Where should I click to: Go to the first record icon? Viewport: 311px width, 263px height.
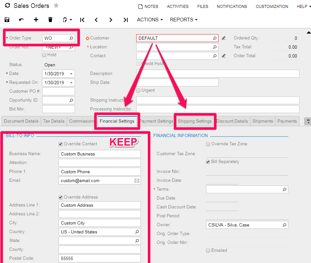point(82,20)
